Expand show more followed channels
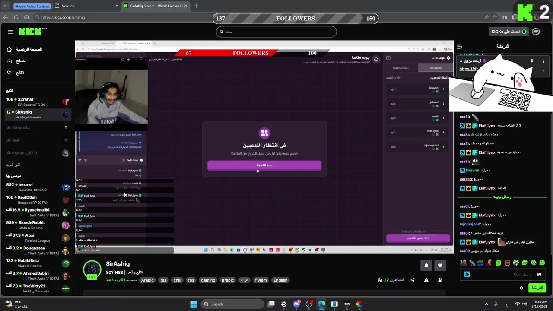Screen dimensions: 553x311 [13, 165]
